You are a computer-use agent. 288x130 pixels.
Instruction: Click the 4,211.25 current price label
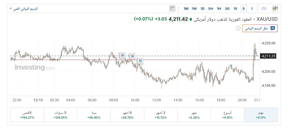coord(269,56)
